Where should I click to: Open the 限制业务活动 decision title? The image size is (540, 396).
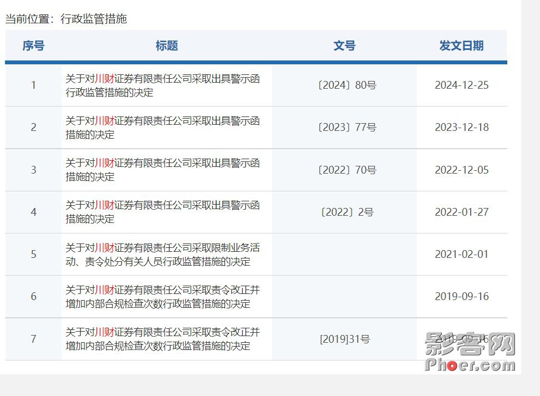pyautogui.click(x=162, y=255)
